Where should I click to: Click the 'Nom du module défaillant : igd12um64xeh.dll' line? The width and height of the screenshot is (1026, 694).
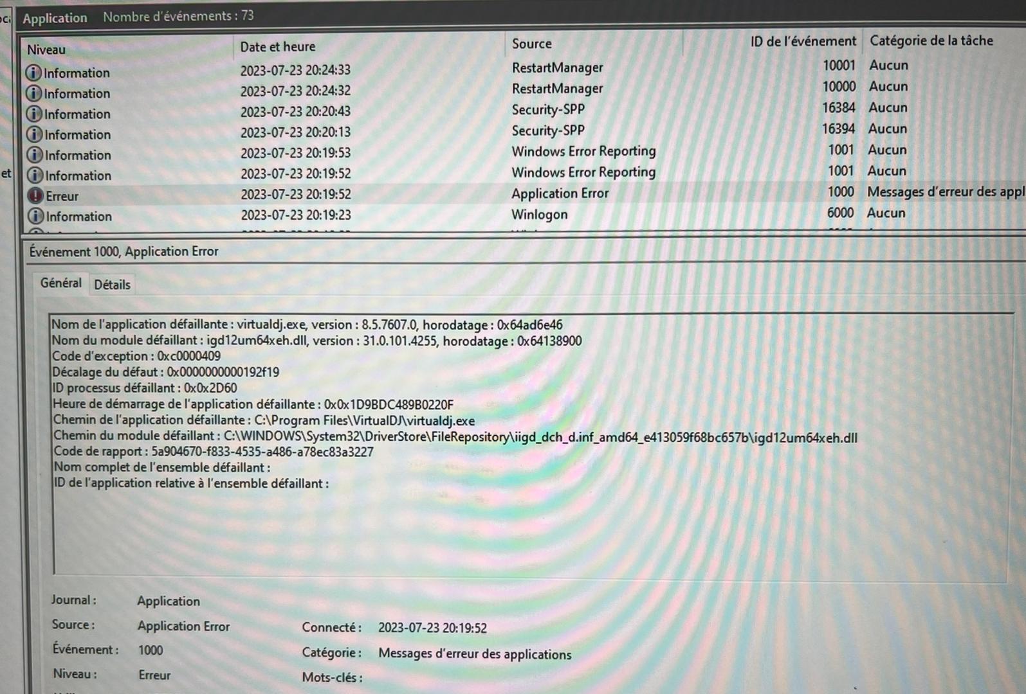tap(316, 341)
